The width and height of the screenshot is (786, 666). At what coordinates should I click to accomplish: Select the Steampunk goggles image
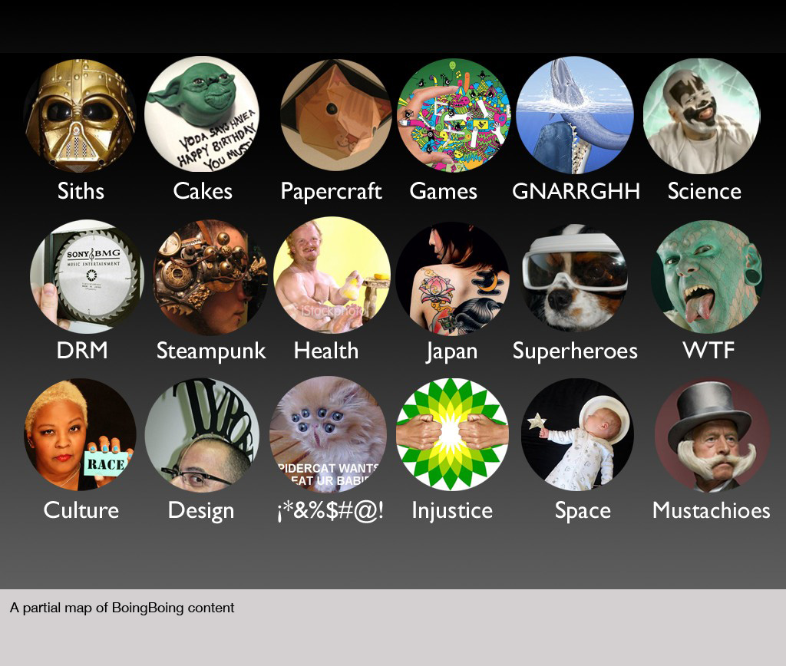pyautogui.click(x=210, y=277)
